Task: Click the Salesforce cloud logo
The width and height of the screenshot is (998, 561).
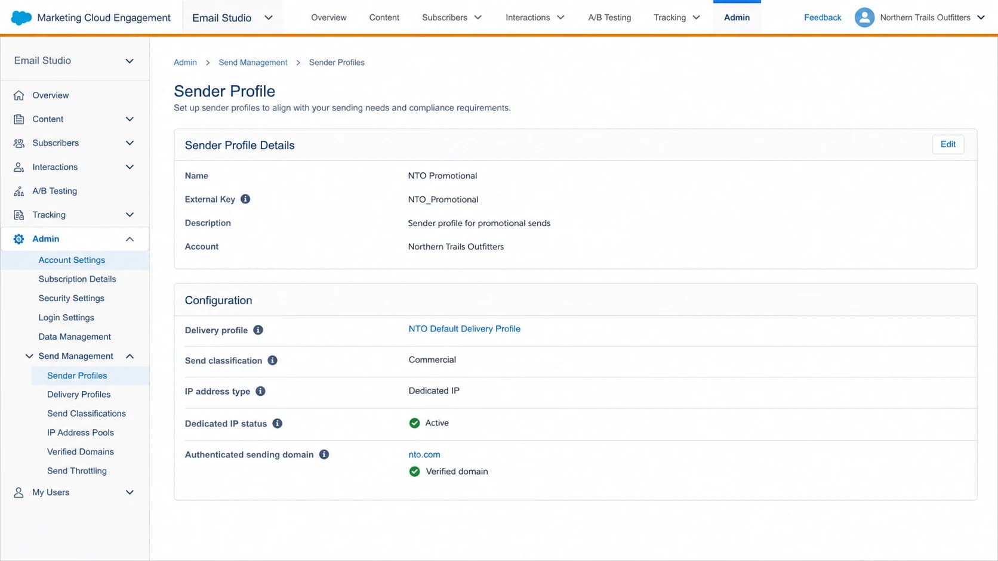Action: point(21,18)
